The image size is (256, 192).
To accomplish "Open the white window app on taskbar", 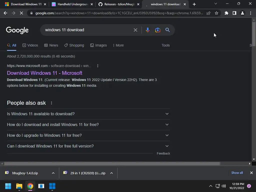I will click(x=41, y=186).
